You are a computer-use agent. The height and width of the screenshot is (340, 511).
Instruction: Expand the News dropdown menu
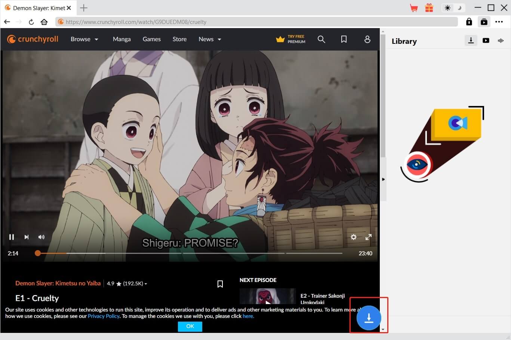[x=210, y=39]
